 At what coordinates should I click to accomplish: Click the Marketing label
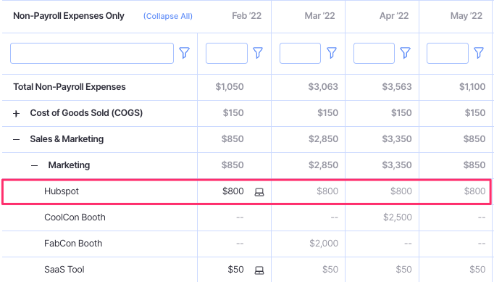pyautogui.click(x=69, y=165)
